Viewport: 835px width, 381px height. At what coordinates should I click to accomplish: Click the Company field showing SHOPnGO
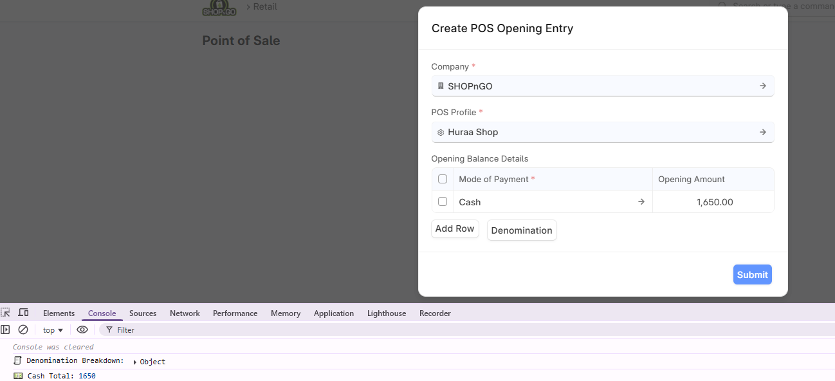coord(603,86)
